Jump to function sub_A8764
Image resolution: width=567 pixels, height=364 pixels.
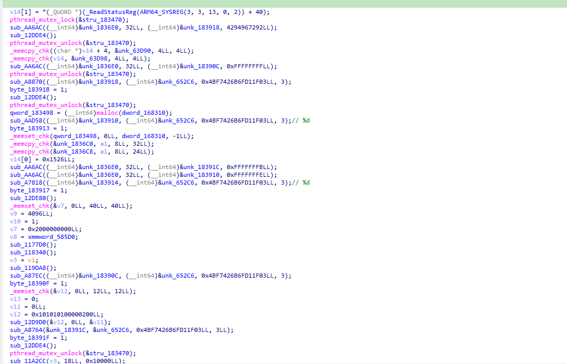tap(26, 330)
